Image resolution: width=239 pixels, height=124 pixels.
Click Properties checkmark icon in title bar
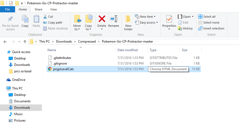pyautogui.click(x=11, y=3)
